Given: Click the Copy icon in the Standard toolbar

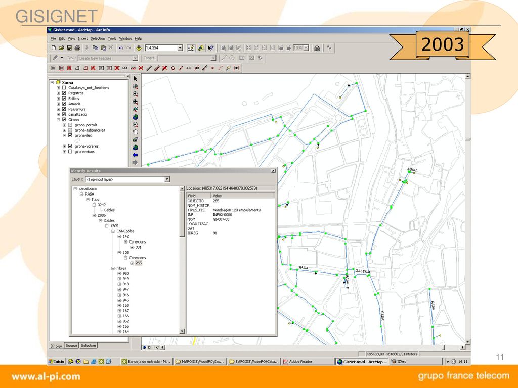Looking at the screenshot, I should [x=95, y=48].
